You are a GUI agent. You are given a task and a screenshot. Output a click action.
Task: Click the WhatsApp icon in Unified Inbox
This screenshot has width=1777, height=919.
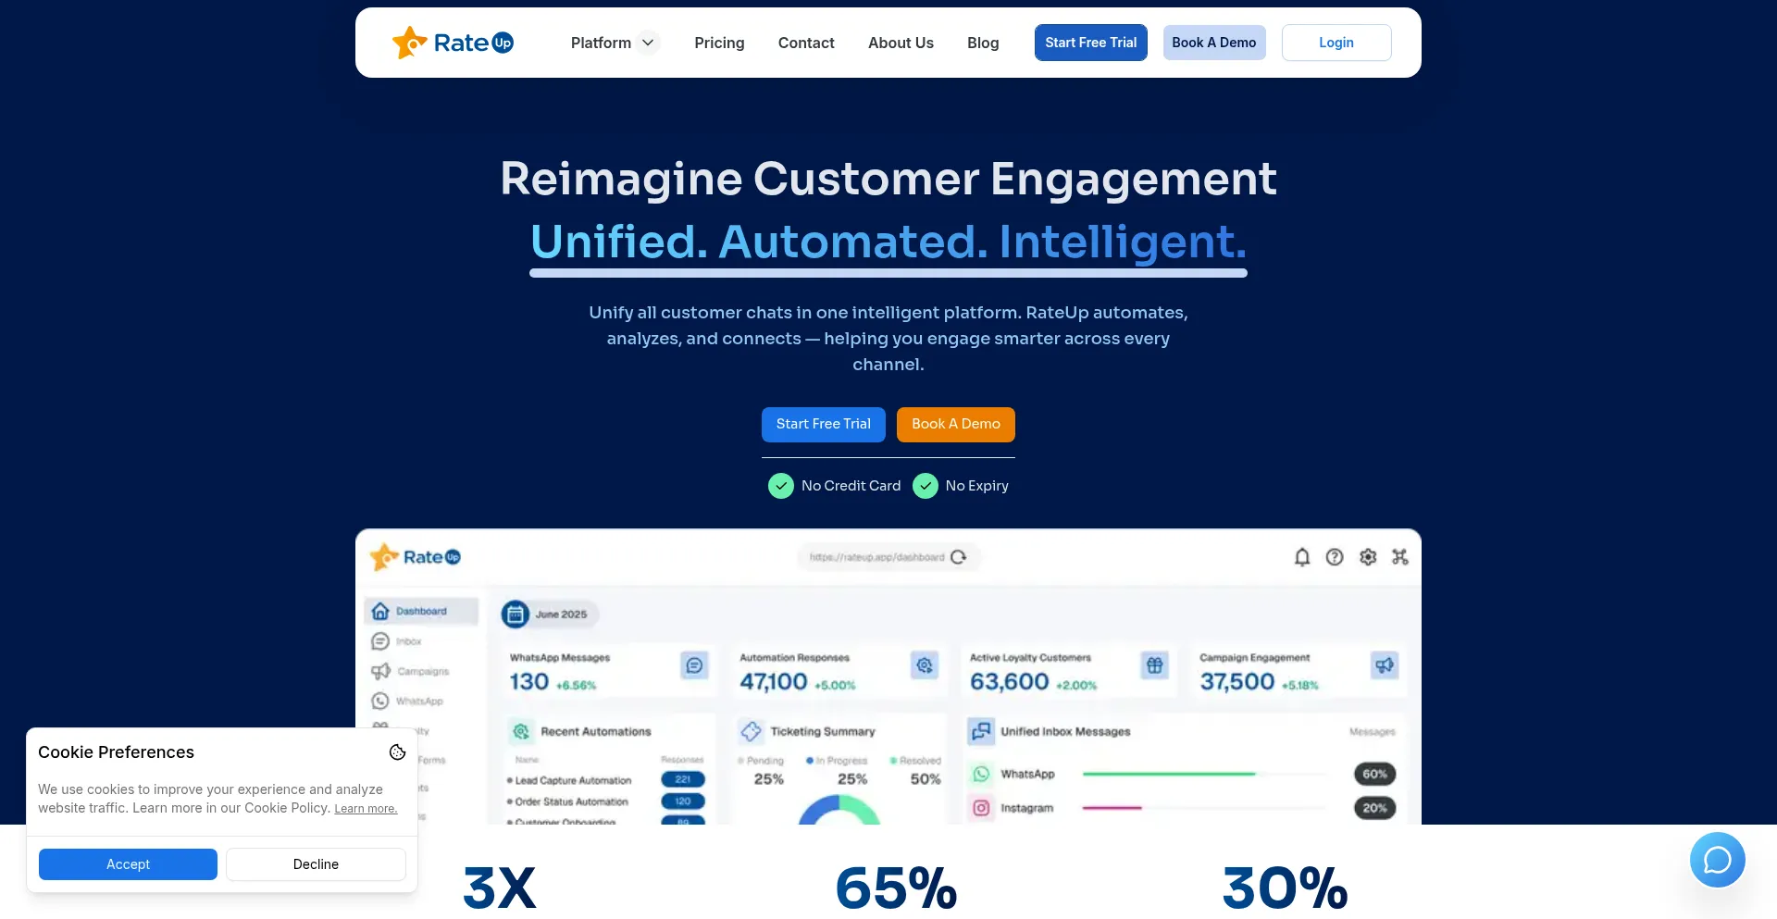click(x=981, y=775)
